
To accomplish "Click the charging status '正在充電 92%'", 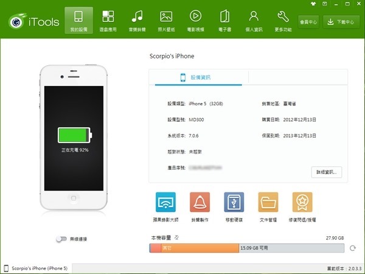I will [75, 150].
